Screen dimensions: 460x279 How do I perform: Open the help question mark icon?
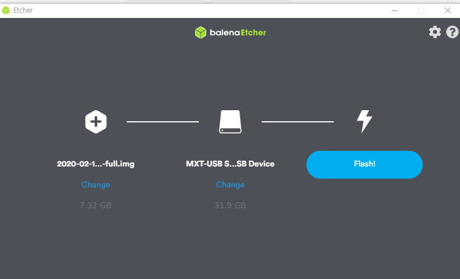point(452,32)
